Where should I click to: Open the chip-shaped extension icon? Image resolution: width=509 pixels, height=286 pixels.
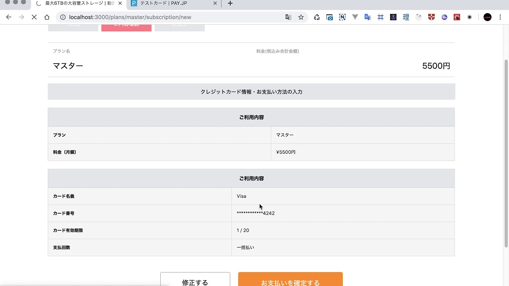click(470, 17)
